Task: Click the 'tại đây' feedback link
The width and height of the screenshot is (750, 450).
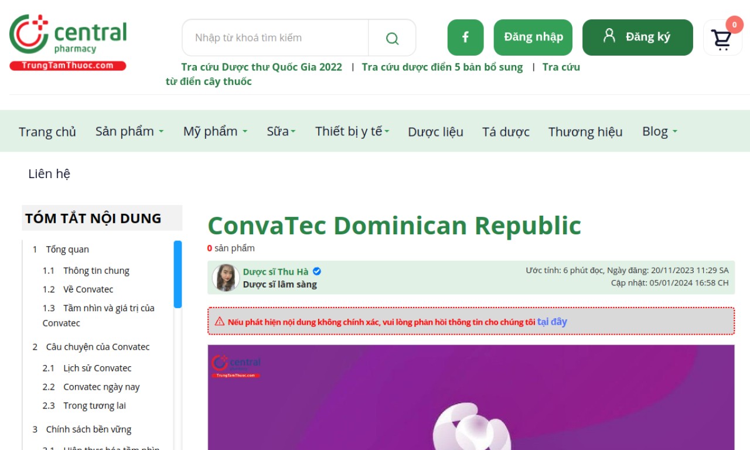Action: [x=552, y=322]
